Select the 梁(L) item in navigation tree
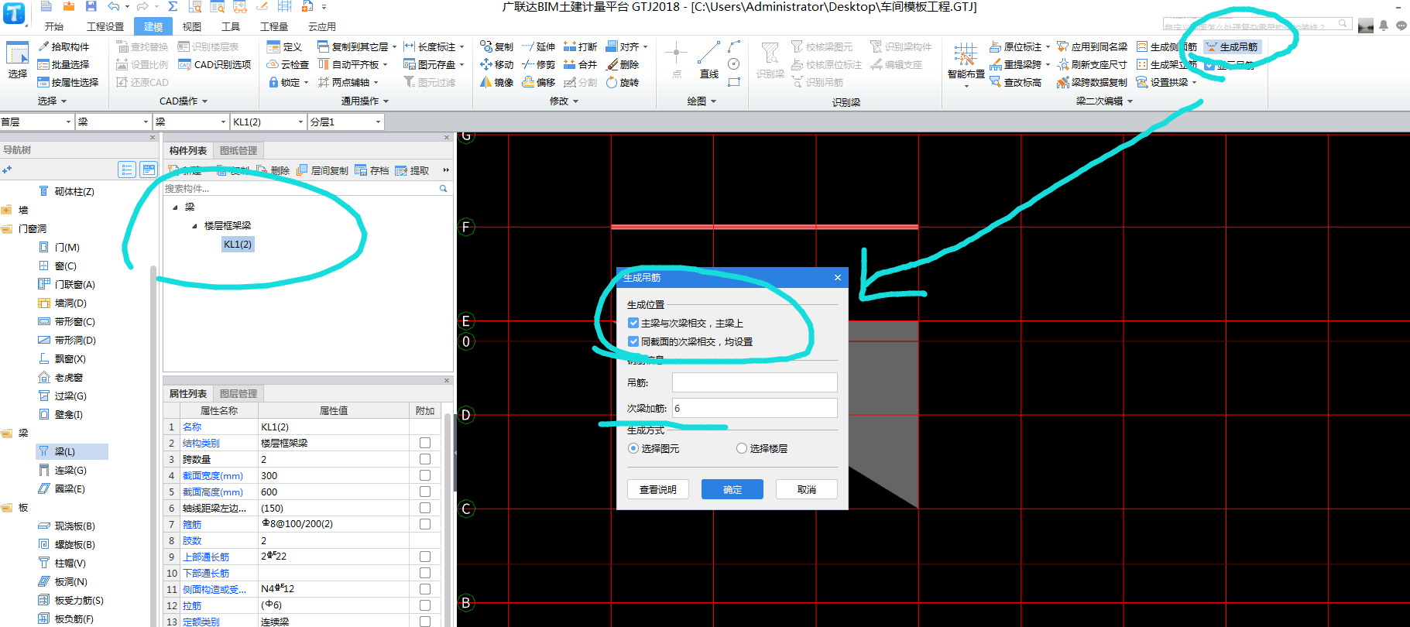1410x627 pixels. click(x=72, y=451)
